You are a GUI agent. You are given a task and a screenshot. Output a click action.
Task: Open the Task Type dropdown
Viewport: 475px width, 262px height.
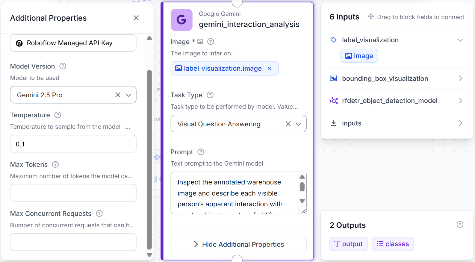[299, 124]
